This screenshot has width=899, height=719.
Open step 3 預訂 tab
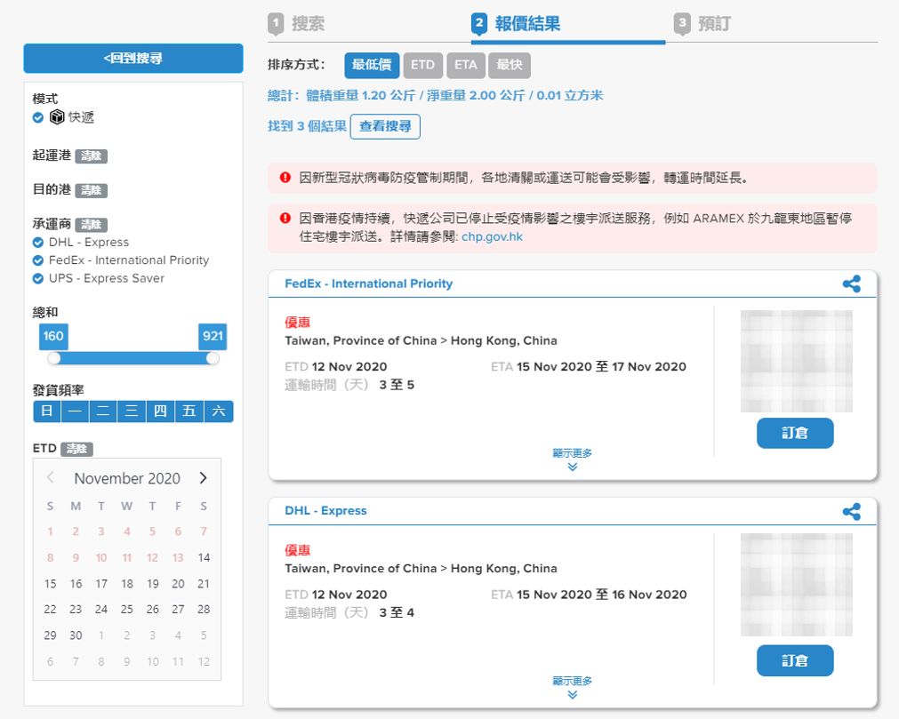tap(702, 23)
